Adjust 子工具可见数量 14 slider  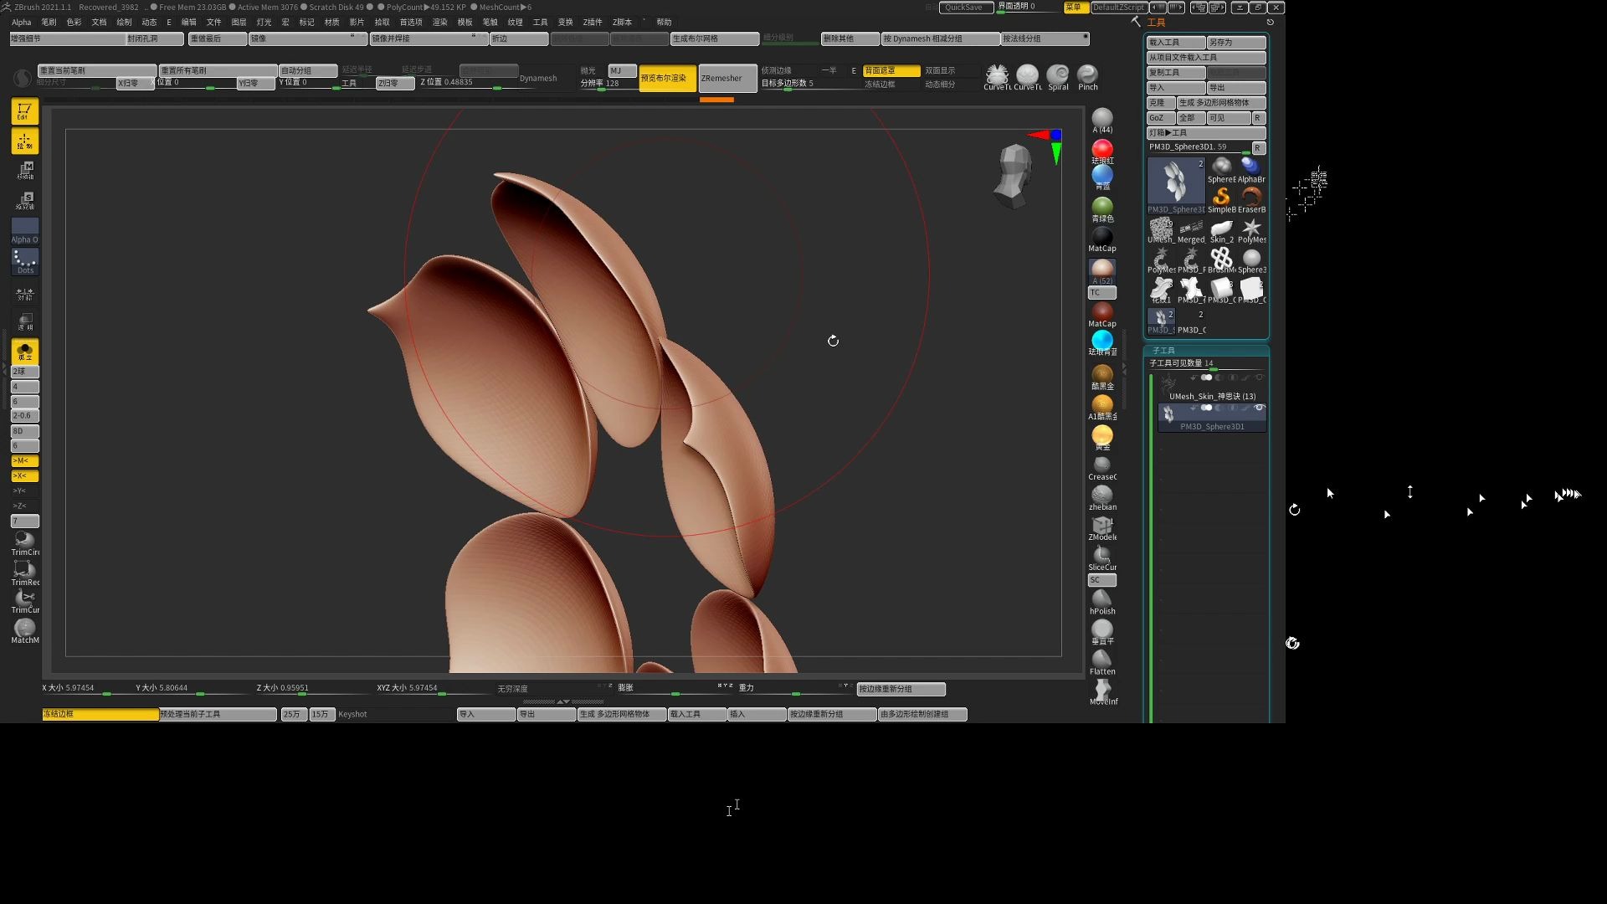point(1205,363)
